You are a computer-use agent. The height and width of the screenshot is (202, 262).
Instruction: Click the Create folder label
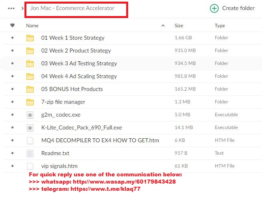pos(238,8)
